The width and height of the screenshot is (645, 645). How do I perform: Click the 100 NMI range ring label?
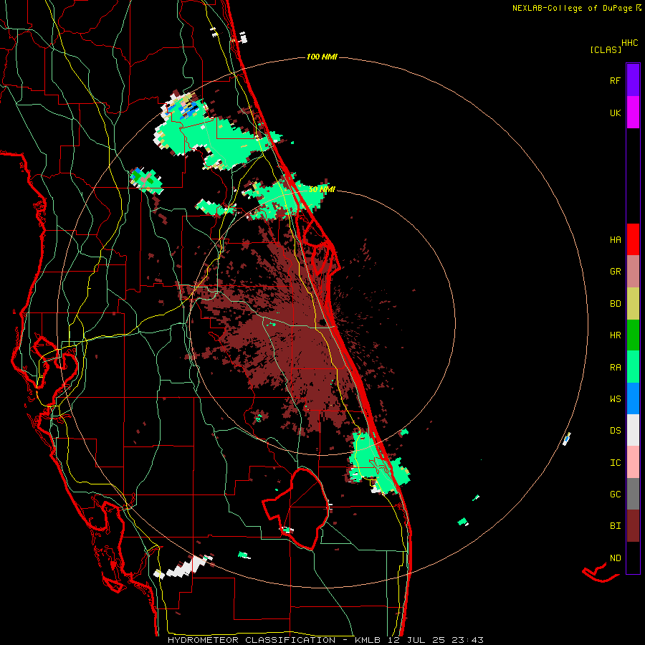[x=322, y=57]
